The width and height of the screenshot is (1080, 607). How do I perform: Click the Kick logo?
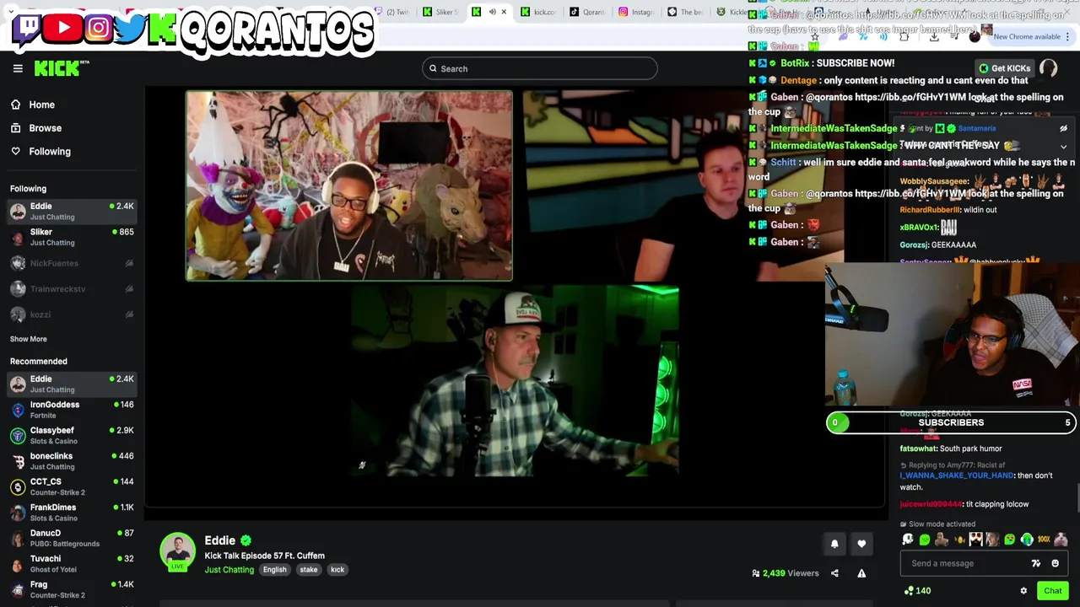[x=62, y=68]
